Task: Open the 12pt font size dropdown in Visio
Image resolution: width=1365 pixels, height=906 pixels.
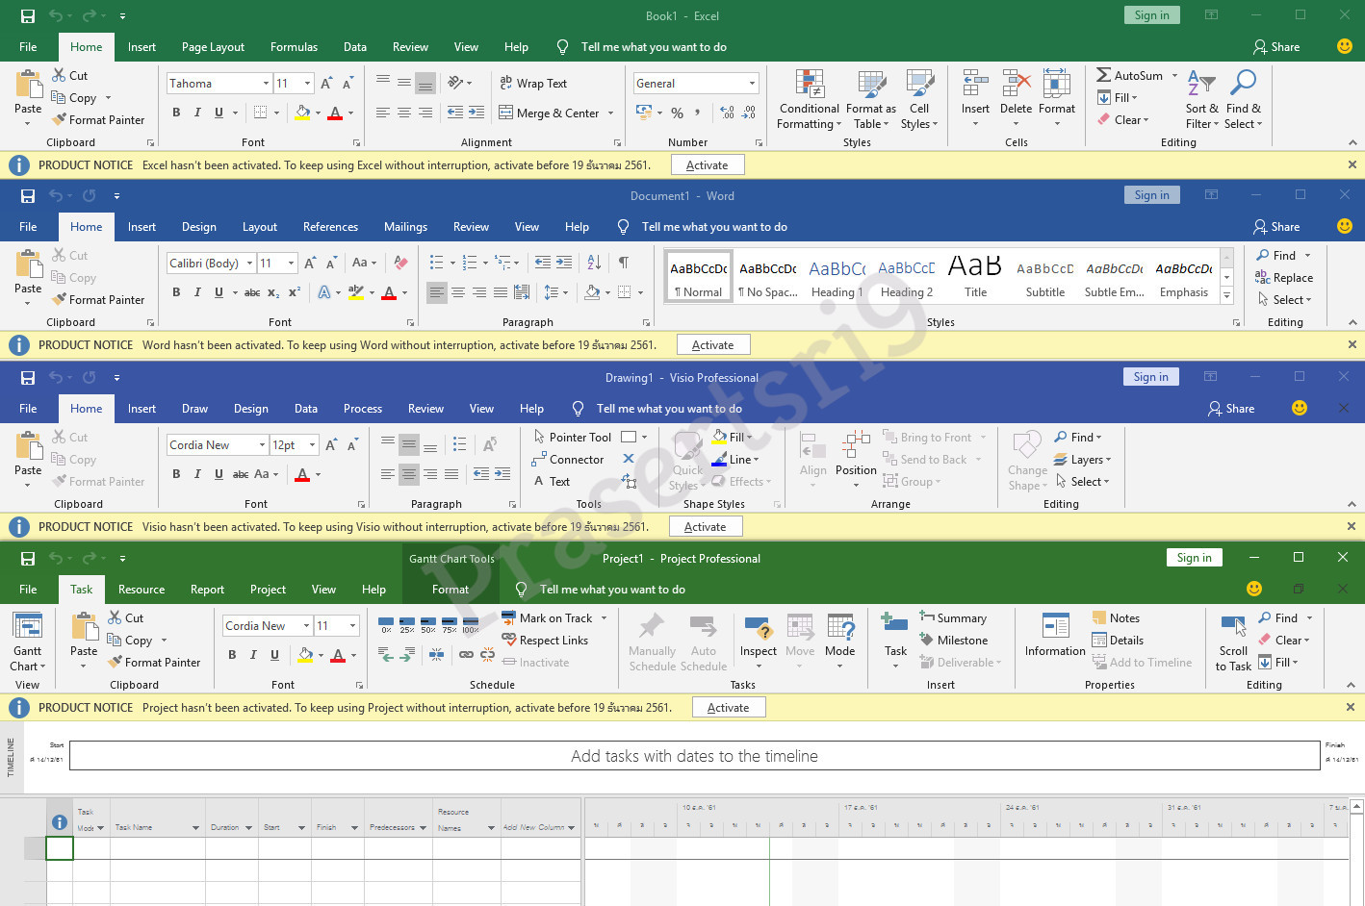Action: [312, 445]
